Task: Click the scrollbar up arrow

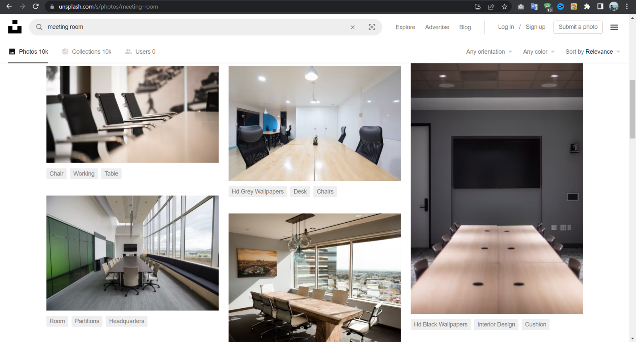Action: pyautogui.click(x=632, y=18)
